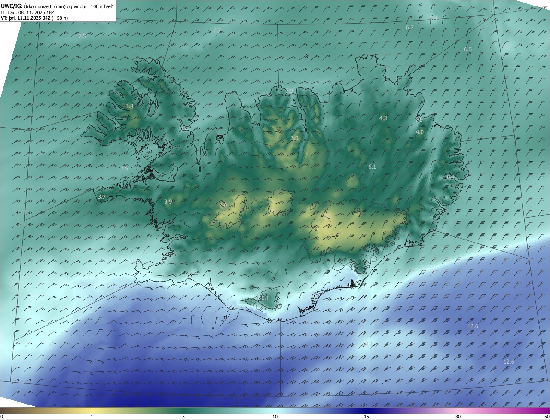Click the valid time 'VT: þri. 11.11.2025 04Z (+58 h)'
This screenshot has width=550, height=420.
click(34, 18)
